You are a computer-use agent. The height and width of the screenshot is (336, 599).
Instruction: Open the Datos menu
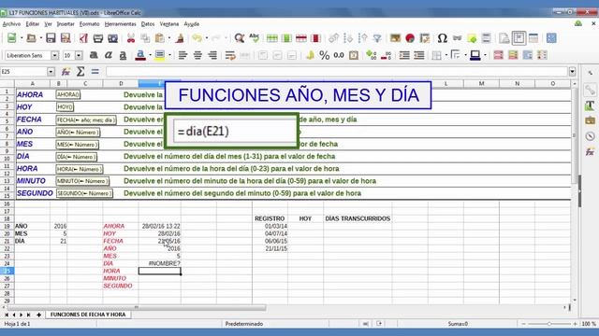(x=148, y=24)
